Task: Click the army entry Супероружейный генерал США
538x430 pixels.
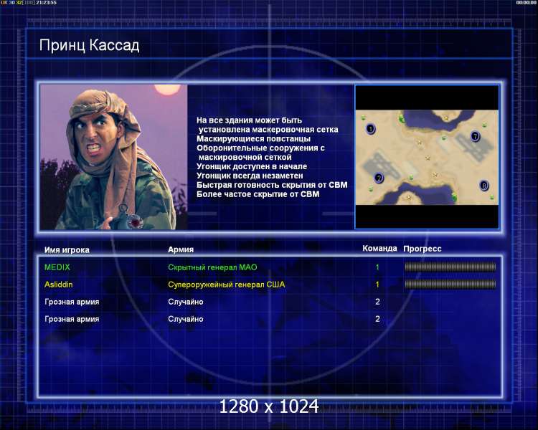Action: (226, 285)
